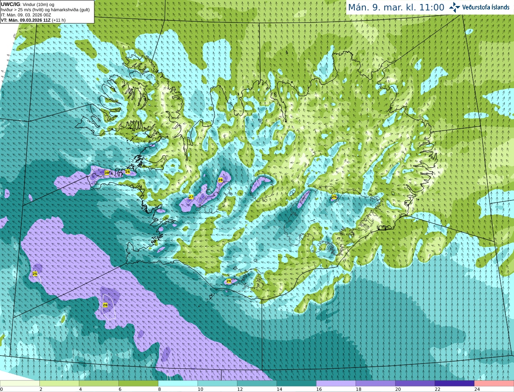This screenshot has height=392, width=514.
Task: Pick the medium purple 18–20 m/s legend swatch
Action: pyautogui.click(x=375, y=384)
